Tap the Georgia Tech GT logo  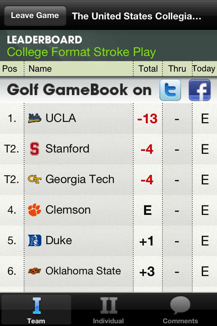(x=35, y=179)
